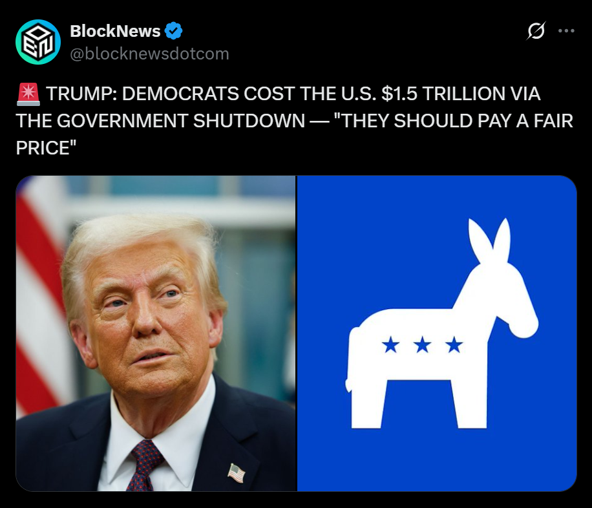Click the BlockNews profile avatar
This screenshot has height=508, width=592.
(38, 42)
